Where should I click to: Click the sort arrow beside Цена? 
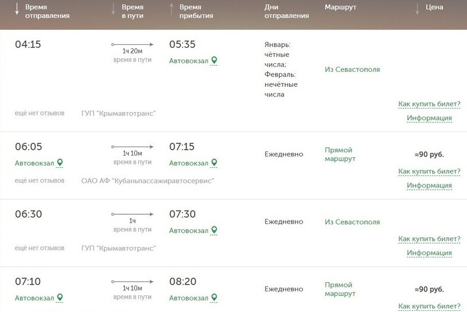(417, 8)
